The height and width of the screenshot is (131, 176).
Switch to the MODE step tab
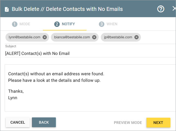(21, 24)
